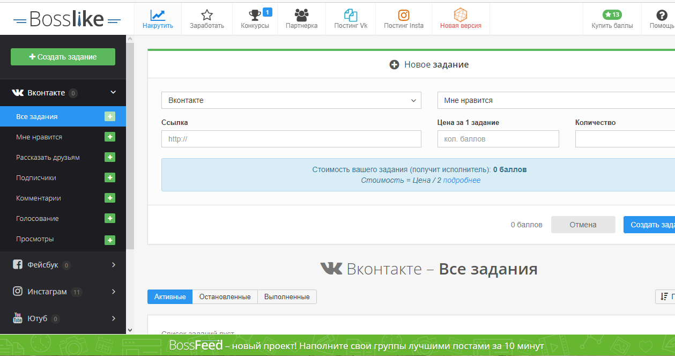Click the VK logo in sidebar
675x356 pixels.
tap(18, 93)
